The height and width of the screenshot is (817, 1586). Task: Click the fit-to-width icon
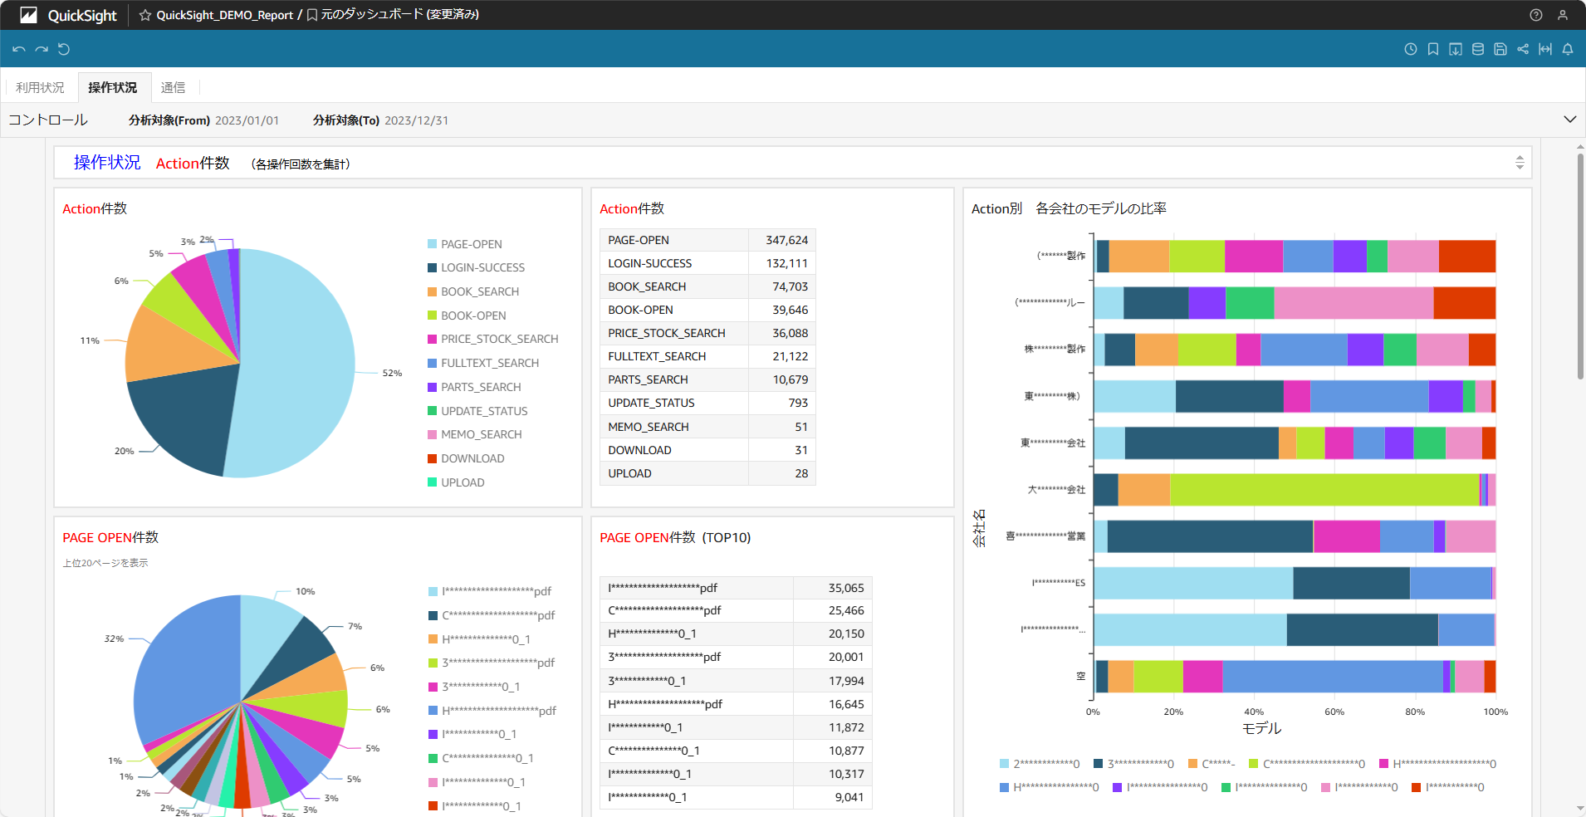[1544, 49]
